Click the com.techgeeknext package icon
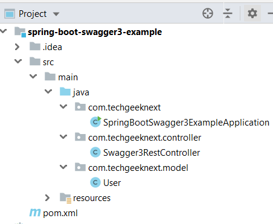 [80, 107]
